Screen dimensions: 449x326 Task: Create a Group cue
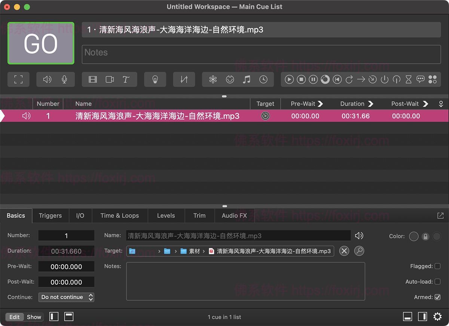433,79
